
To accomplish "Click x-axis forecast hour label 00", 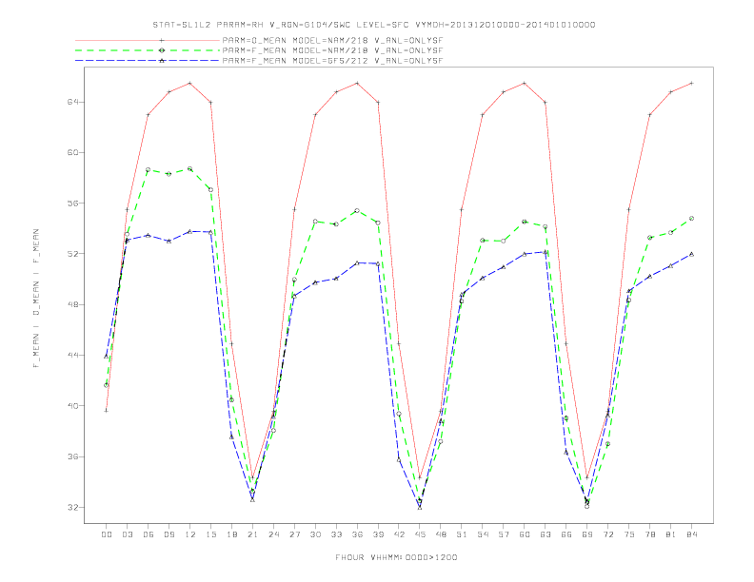I will pos(107,534).
